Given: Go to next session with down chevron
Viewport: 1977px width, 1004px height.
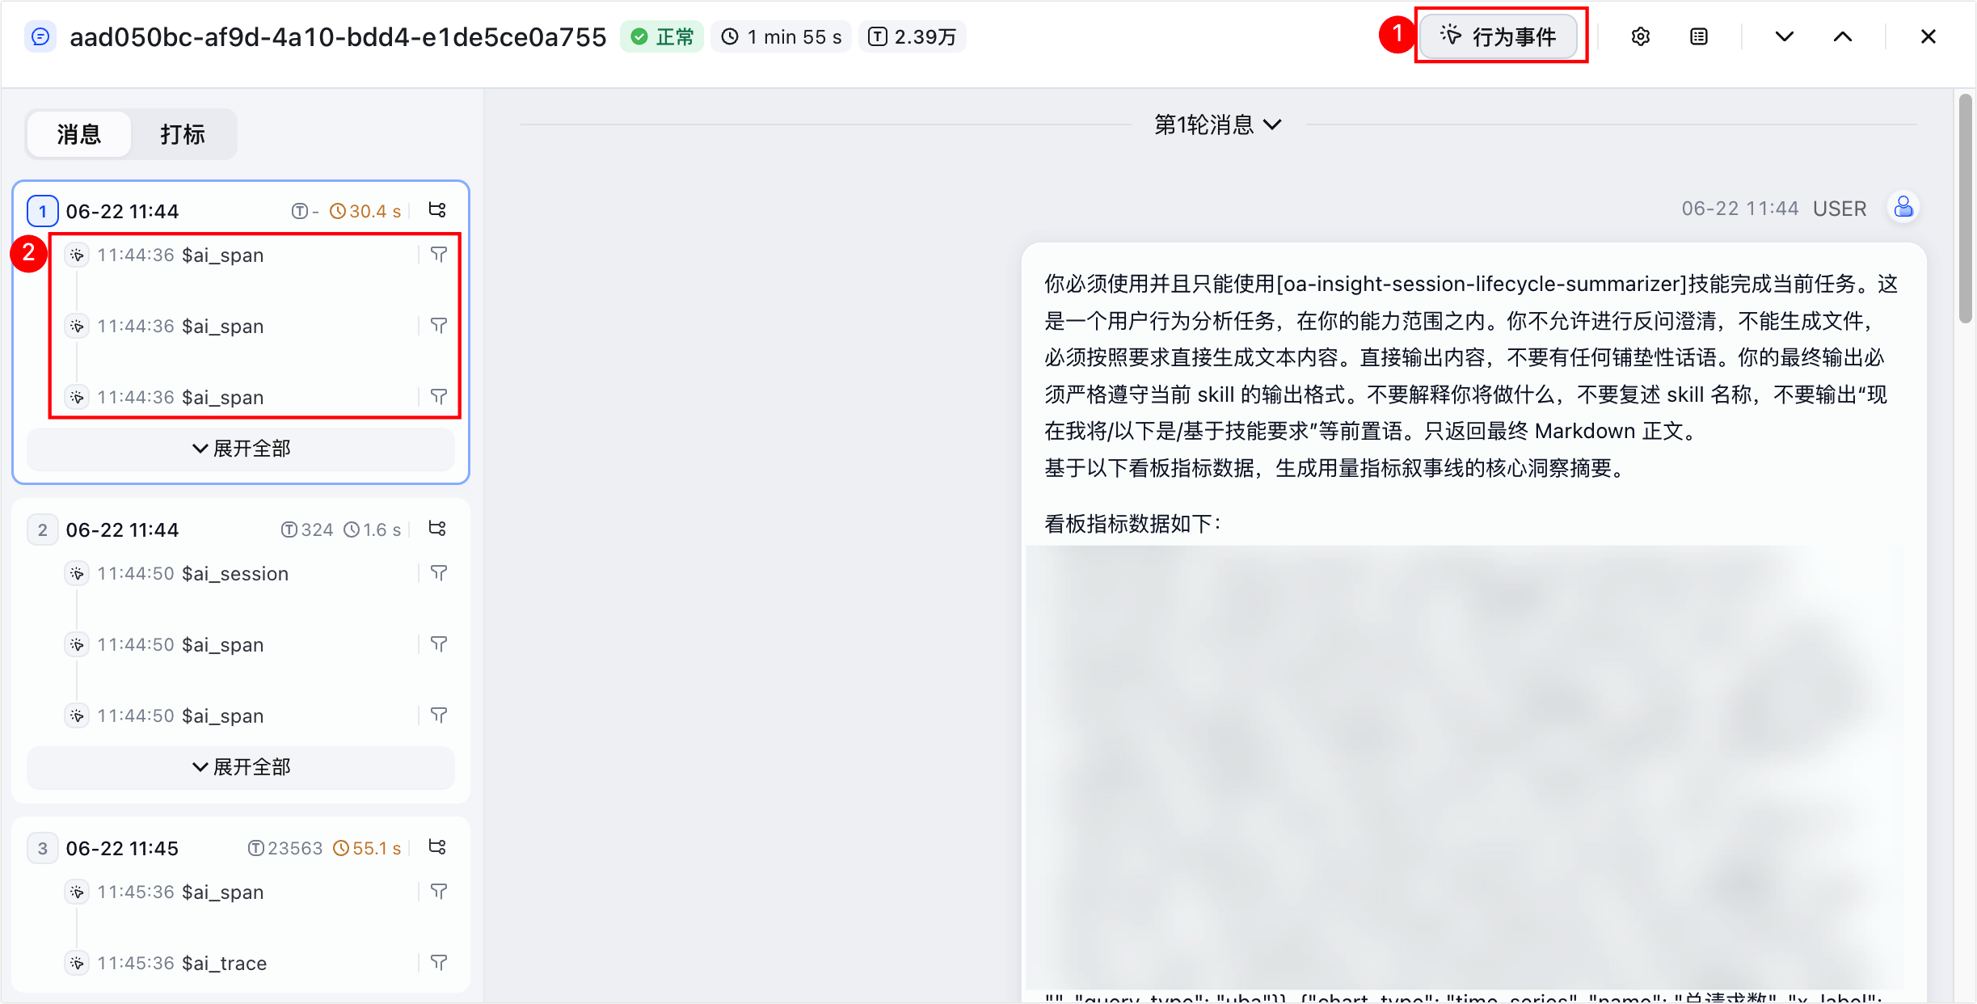Looking at the screenshot, I should click(1784, 36).
